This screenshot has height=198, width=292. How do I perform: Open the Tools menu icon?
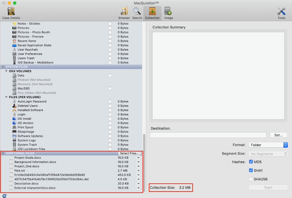(281, 13)
